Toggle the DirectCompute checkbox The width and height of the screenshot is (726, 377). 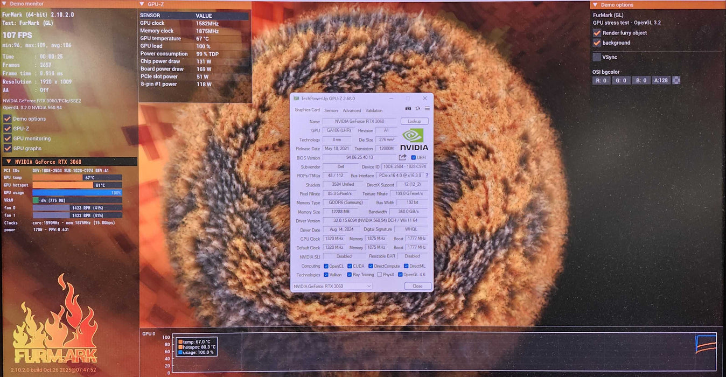coord(371,266)
